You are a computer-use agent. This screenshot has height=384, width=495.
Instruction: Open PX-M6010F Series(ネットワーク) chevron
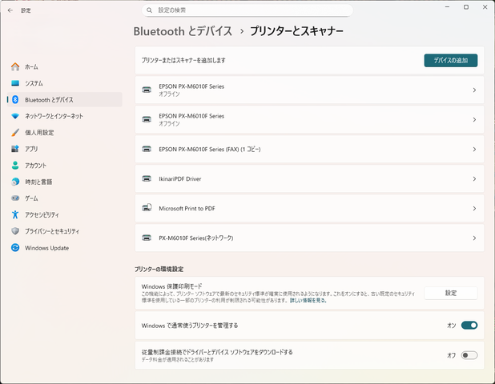(474, 238)
